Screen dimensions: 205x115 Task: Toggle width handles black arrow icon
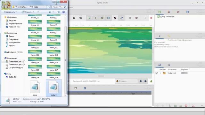(115, 18)
